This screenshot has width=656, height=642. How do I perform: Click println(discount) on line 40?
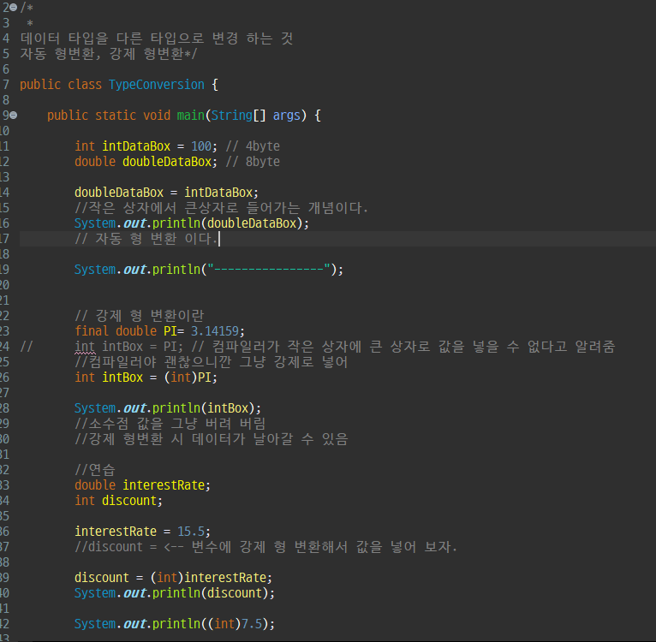[x=210, y=593]
